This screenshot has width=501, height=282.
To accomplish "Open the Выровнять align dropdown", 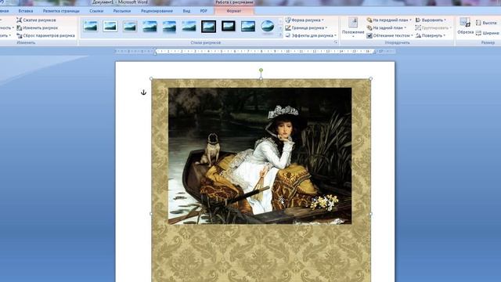I will point(431,20).
